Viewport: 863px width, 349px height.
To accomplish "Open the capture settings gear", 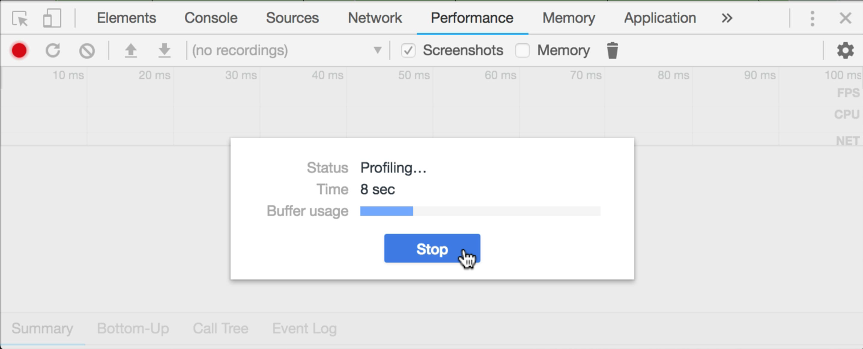I will click(x=844, y=50).
